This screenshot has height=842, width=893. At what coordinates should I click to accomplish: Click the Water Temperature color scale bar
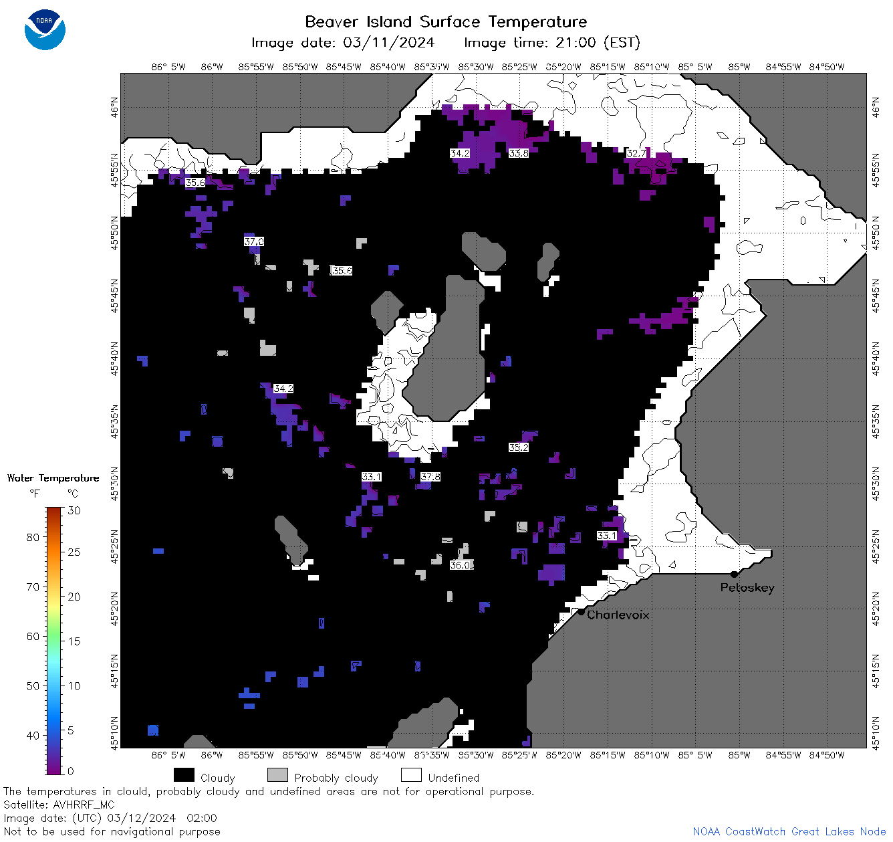point(53,639)
